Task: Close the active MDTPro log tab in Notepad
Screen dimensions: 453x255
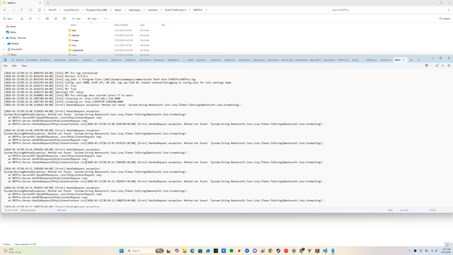Action: [404, 60]
